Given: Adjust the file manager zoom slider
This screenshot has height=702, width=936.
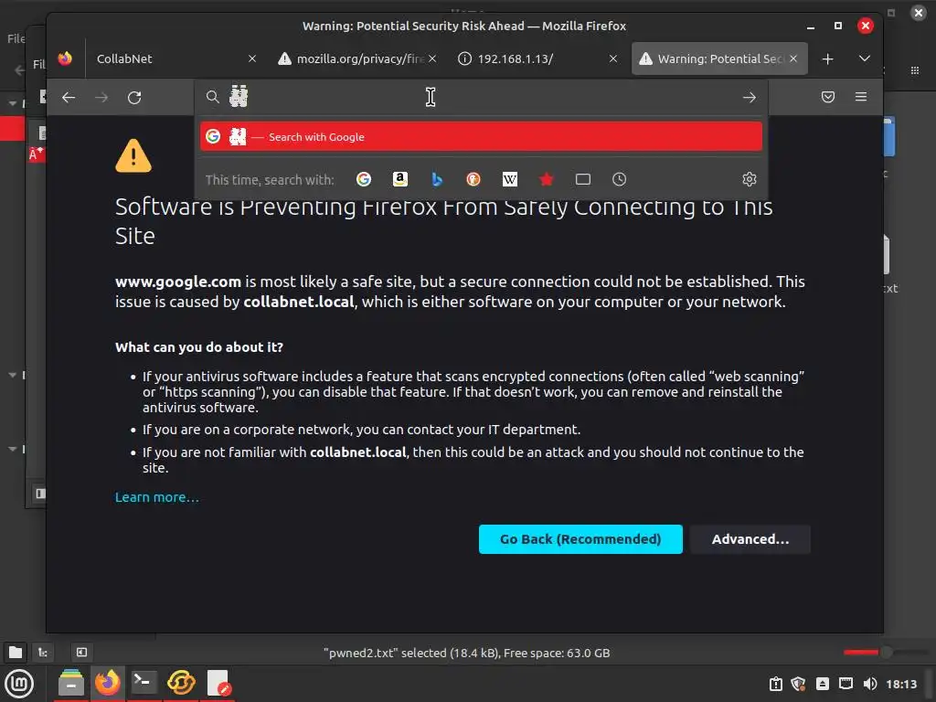Looking at the screenshot, I should tap(887, 653).
